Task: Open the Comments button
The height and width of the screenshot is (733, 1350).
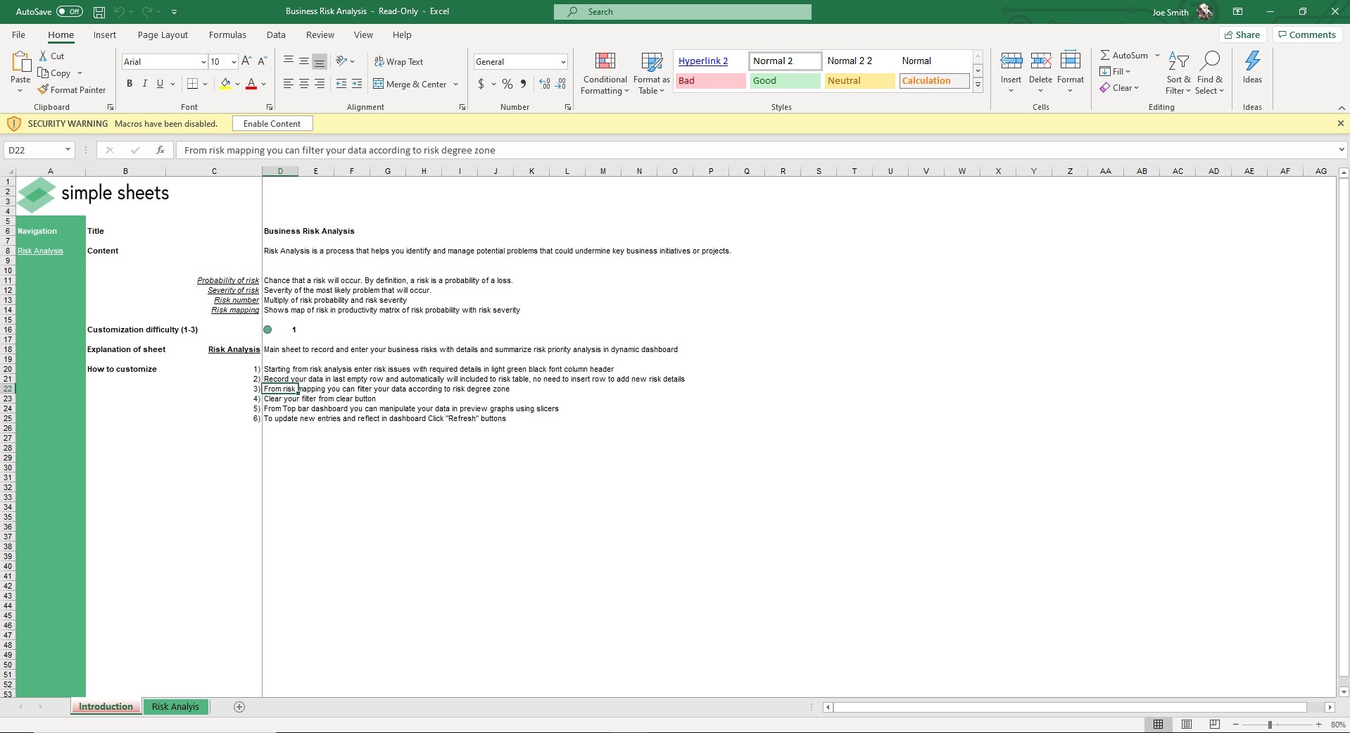Action: (1307, 35)
